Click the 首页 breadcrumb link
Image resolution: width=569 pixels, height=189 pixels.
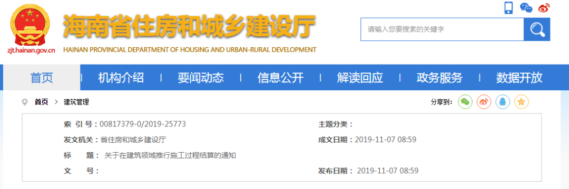pos(42,102)
